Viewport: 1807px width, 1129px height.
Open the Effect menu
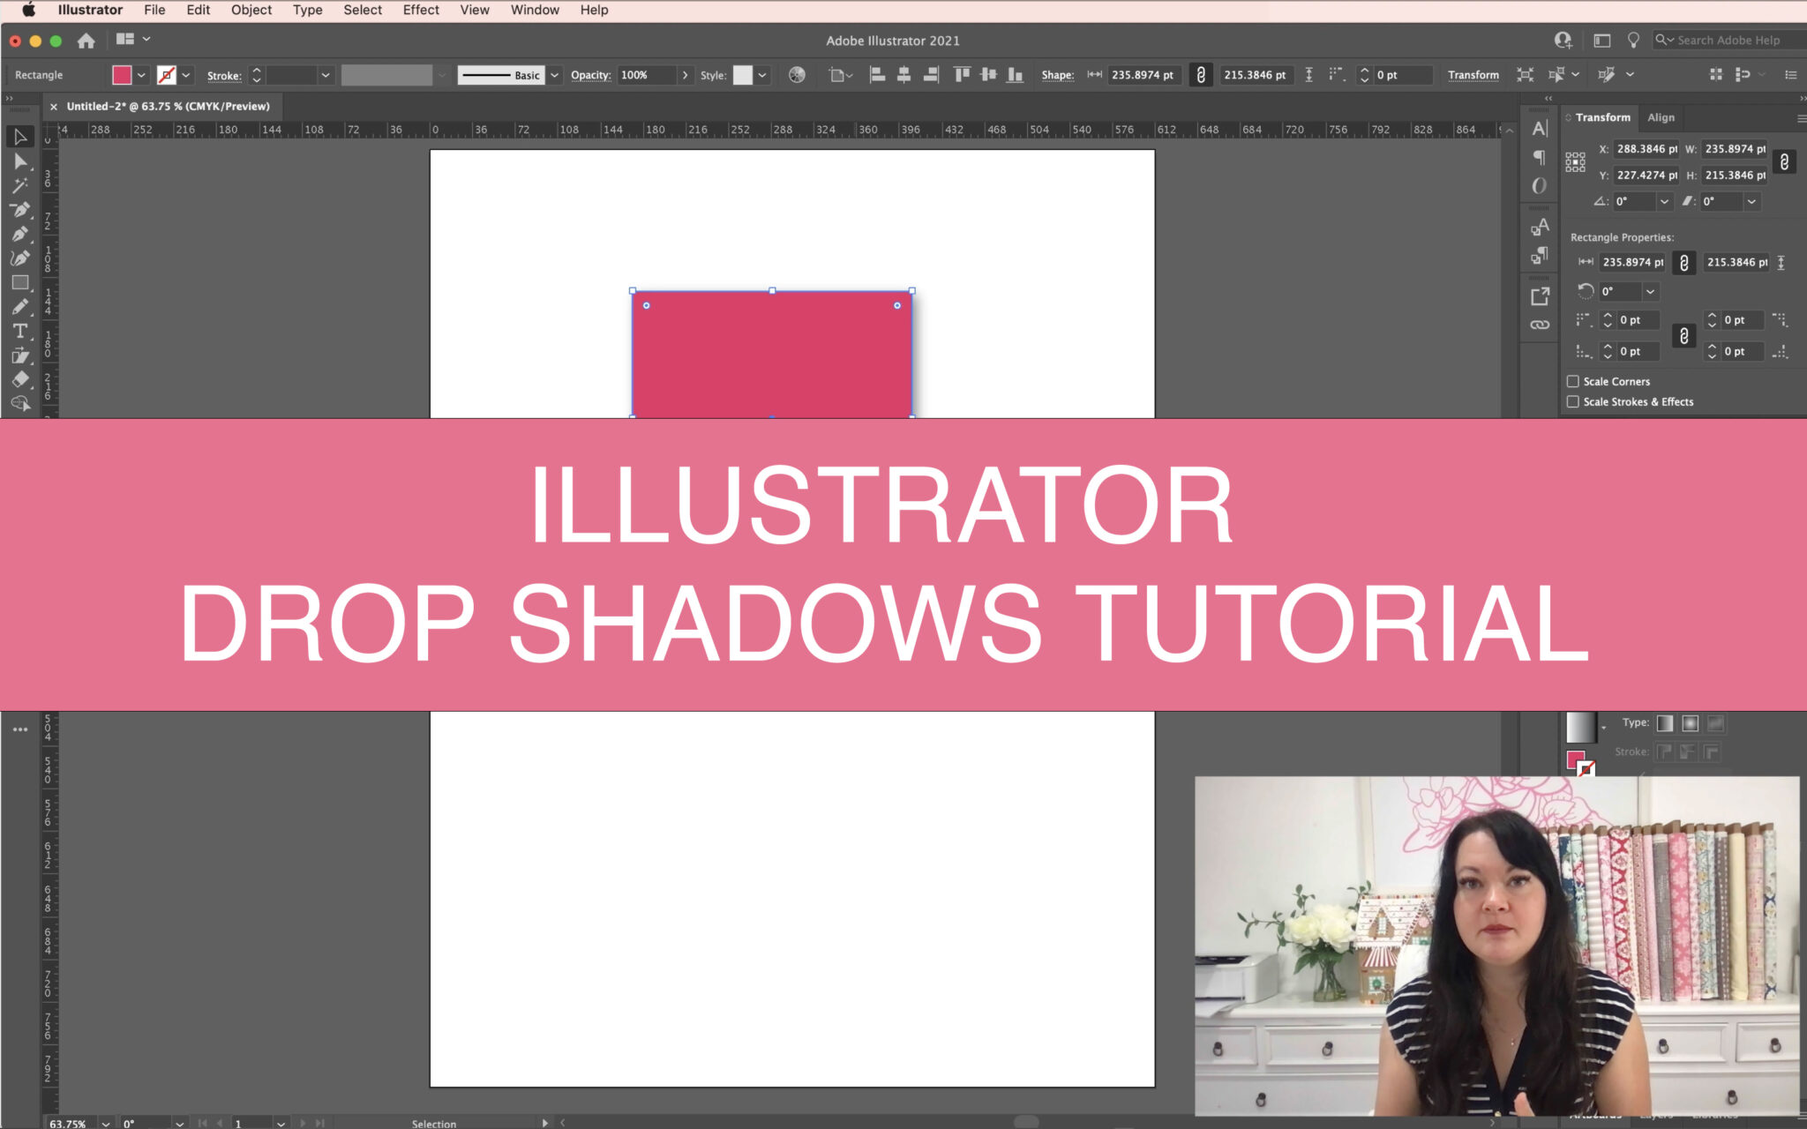(x=421, y=10)
